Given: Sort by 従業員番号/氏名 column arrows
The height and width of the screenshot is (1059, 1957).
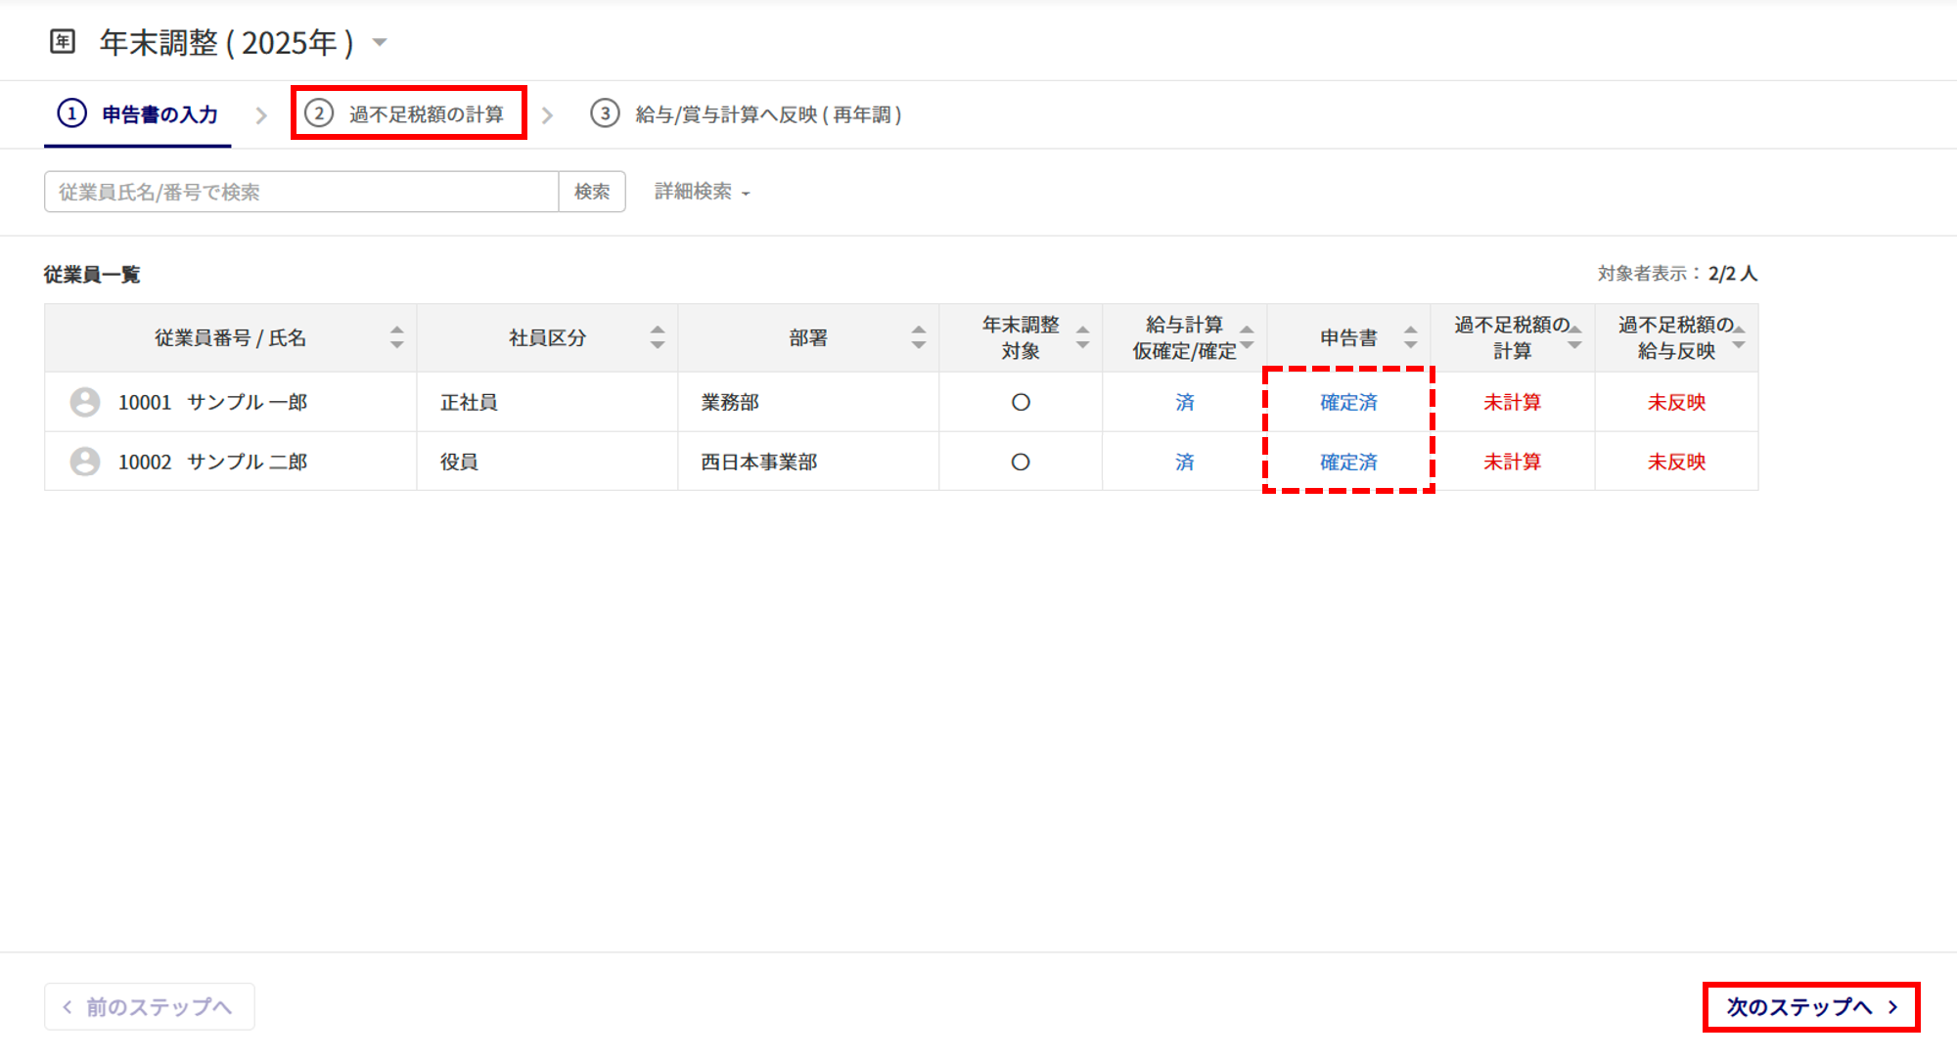Looking at the screenshot, I should point(396,337).
